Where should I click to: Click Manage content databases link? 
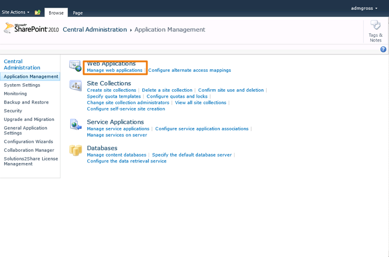click(x=116, y=155)
